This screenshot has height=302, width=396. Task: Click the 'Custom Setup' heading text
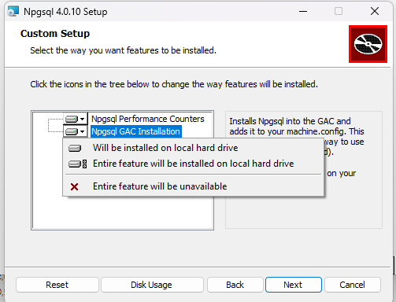[55, 34]
